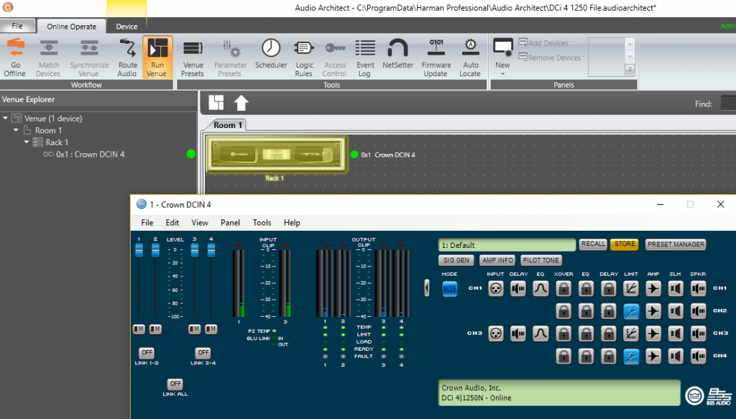Click the preset name field '1: Default'
The image size is (736, 419).
(x=507, y=245)
